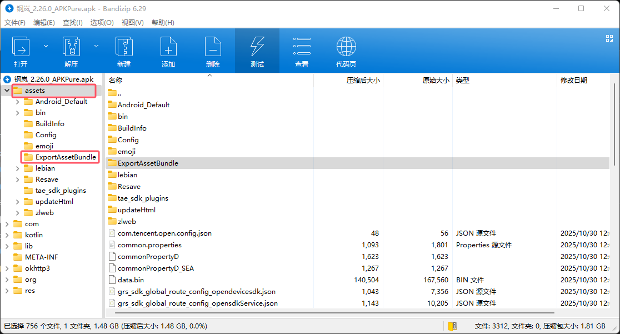620x334 pixels.
Task: Expand the lib tree folder
Action: click(x=7, y=246)
